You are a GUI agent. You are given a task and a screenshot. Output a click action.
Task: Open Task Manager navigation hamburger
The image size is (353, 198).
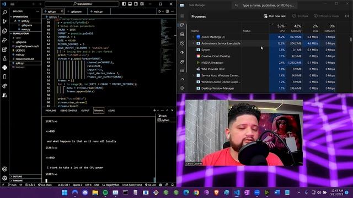point(182,16)
